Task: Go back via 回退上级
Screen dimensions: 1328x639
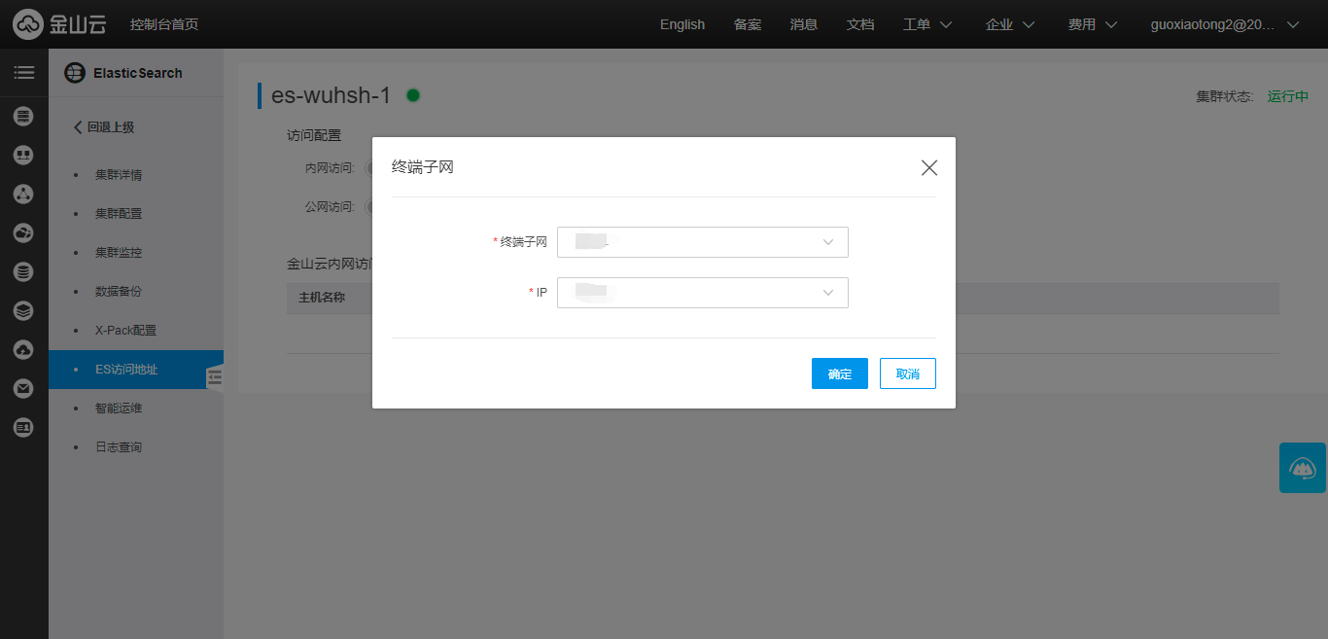Action: (104, 127)
